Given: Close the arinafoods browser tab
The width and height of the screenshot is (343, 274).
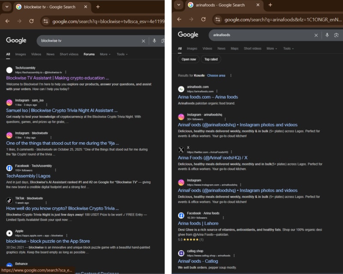Looking at the screenshot, I should point(258,5).
